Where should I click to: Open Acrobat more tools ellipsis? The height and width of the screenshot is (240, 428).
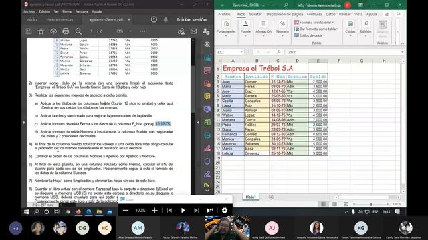click(142, 31)
